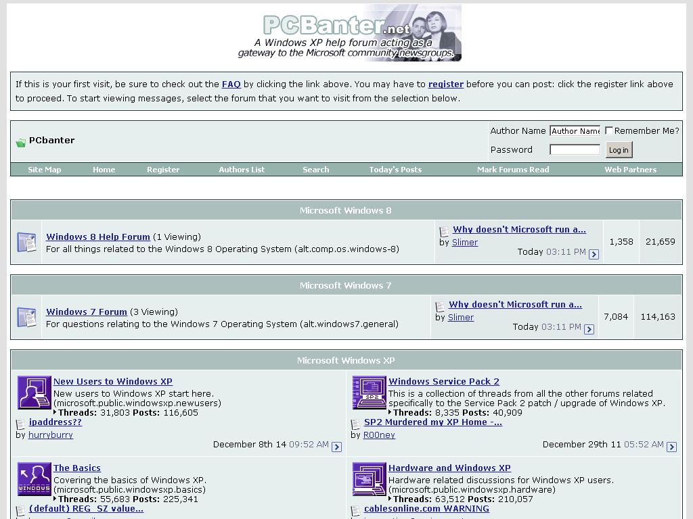
Task: Open Register in navigation bar
Action: coord(163,170)
